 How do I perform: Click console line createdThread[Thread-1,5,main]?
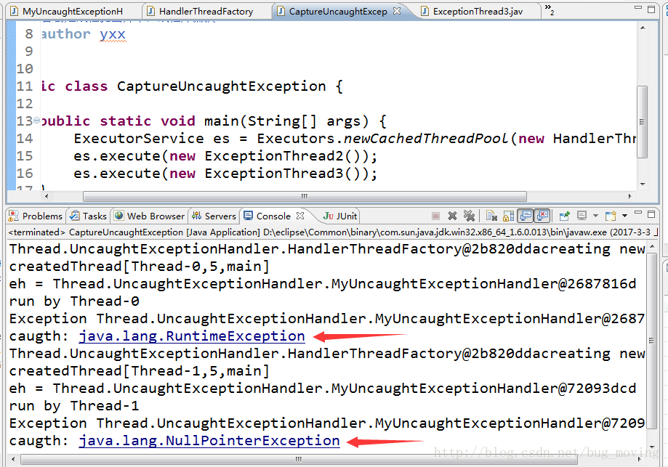tap(140, 371)
